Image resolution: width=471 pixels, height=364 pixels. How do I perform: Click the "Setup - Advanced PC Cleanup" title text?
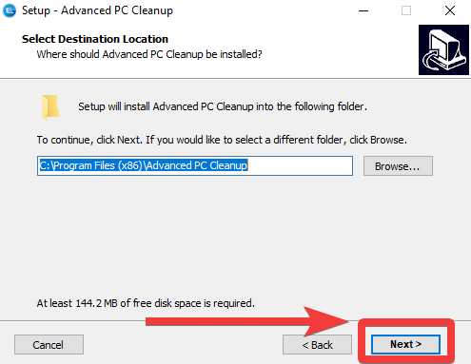(x=97, y=10)
